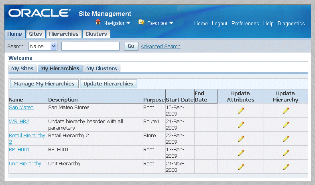Update hierarchy pencil for Unit Hierarchy
The height and width of the screenshot is (185, 315).
click(286, 167)
